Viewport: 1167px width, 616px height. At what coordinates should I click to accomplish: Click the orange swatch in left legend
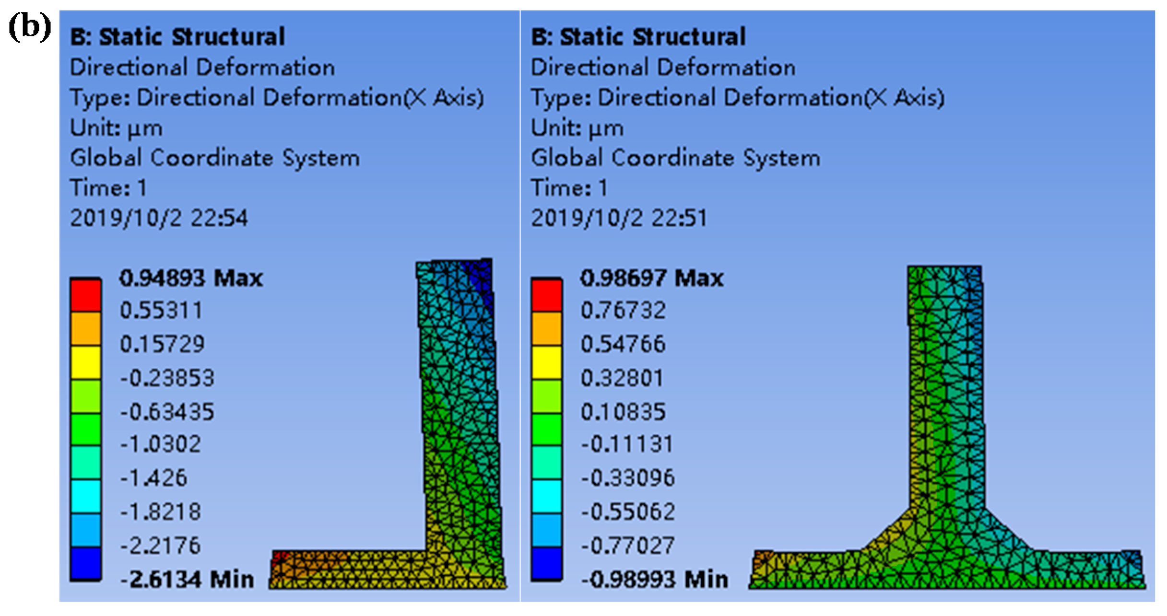point(85,329)
